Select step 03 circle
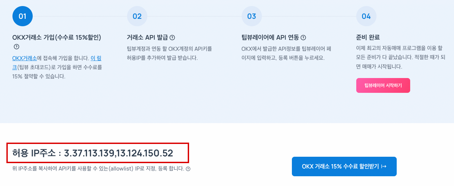The width and height of the screenshot is (454, 186). (252, 16)
